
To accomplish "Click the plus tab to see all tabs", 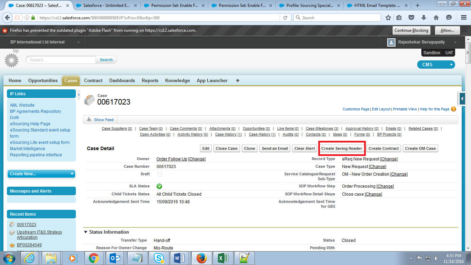I will point(238,80).
